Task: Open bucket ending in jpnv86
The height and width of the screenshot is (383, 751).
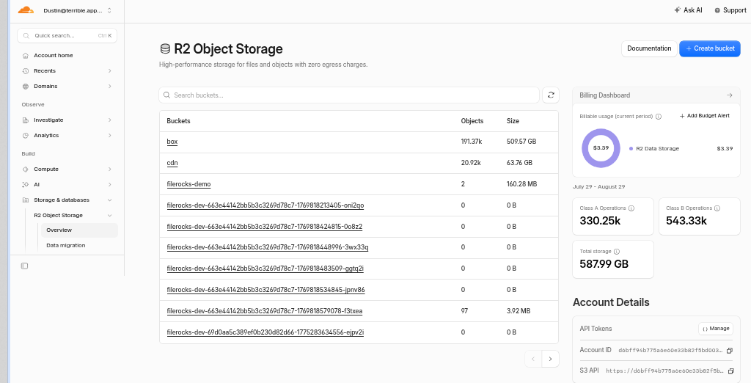Action: (x=265, y=290)
